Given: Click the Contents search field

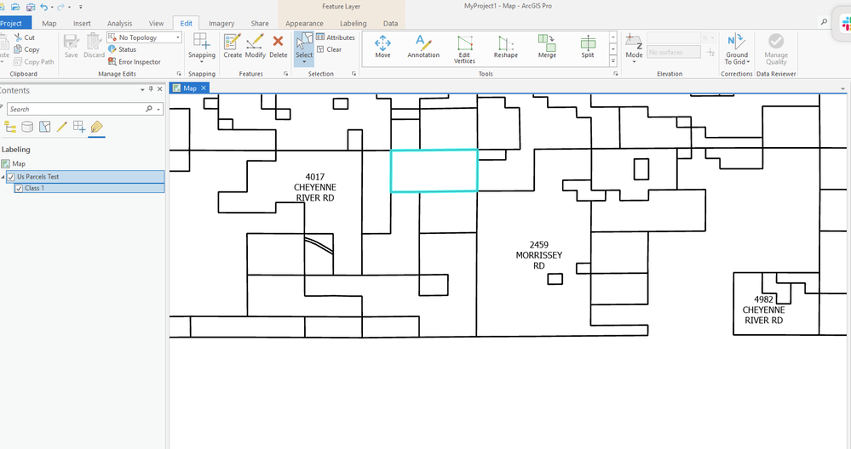Looking at the screenshot, I should point(78,109).
